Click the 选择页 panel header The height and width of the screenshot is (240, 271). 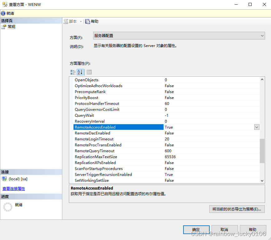click(31, 21)
